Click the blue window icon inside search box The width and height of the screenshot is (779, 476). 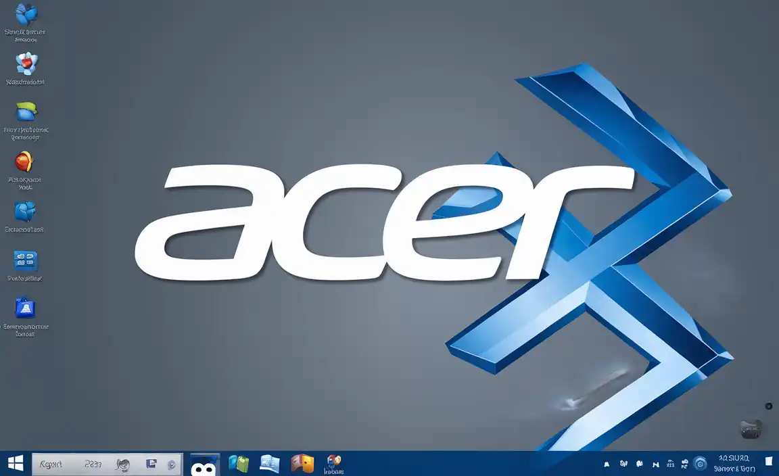point(151,464)
